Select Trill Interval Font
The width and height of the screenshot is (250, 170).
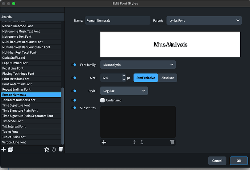pyautogui.click(x=31, y=126)
